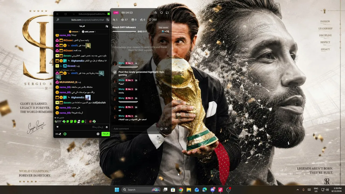The image size is (345, 194).
Task: Open image thumbnail in Alghamdiz's lower message
Action: (x=88, y=98)
